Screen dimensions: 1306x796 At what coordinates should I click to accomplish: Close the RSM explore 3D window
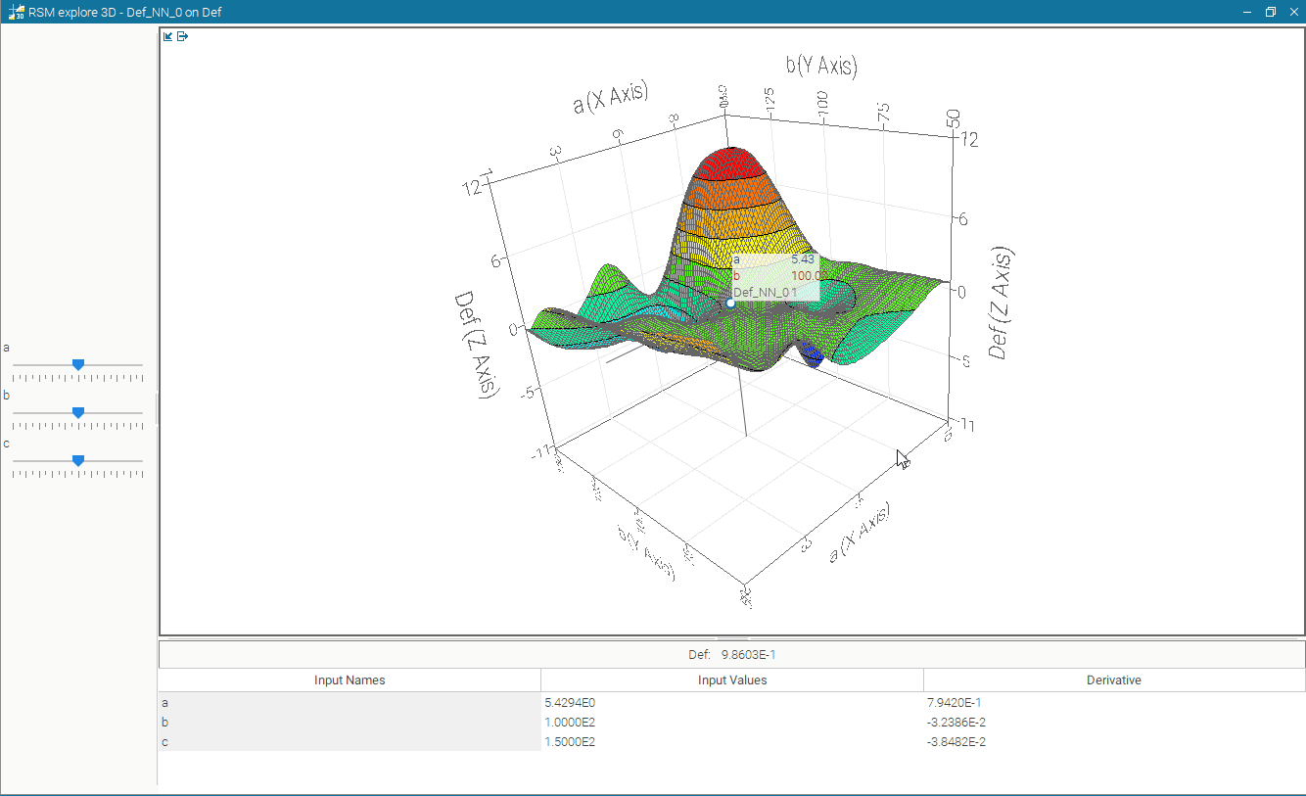pos(1292,12)
